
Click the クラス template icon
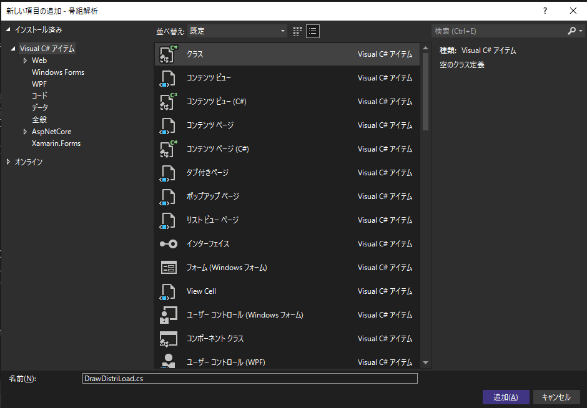168,54
